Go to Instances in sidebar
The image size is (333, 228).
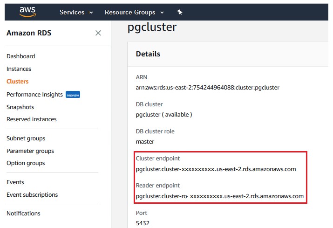(x=19, y=69)
